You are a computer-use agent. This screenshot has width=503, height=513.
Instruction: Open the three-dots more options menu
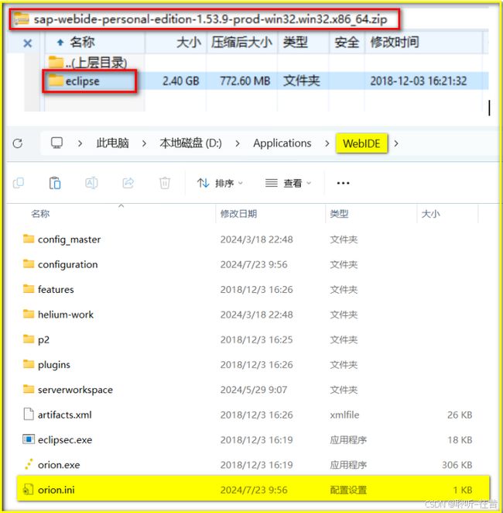(x=343, y=183)
